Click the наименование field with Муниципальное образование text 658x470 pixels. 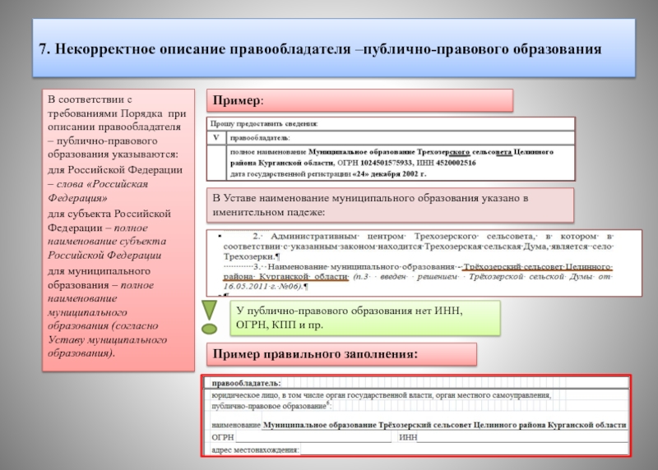pyautogui.click(x=443, y=425)
